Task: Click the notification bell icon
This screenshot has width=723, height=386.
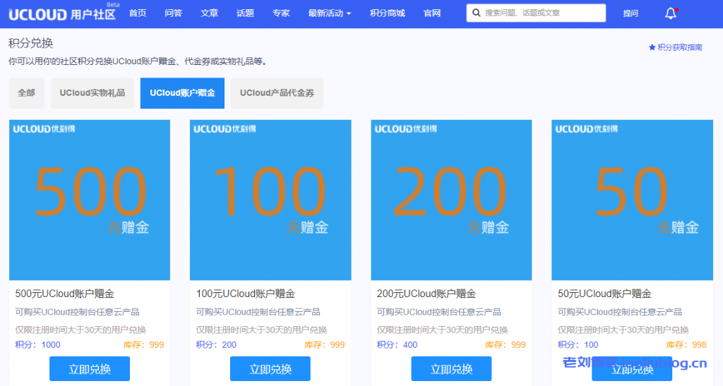Action: point(670,13)
